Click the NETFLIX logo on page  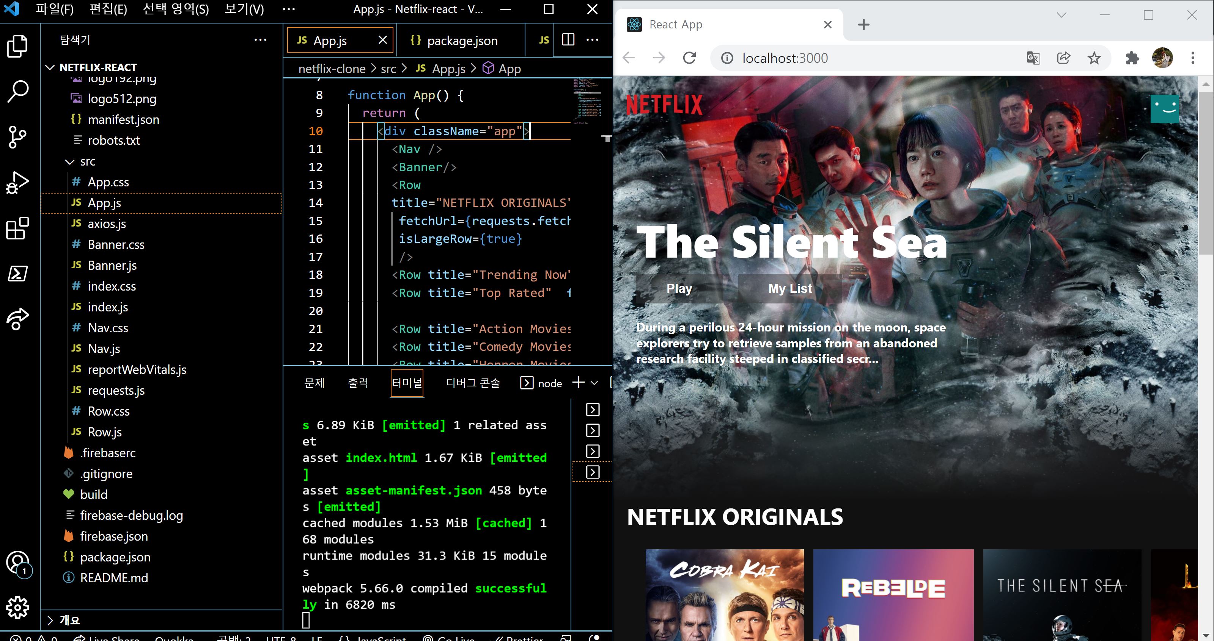[x=664, y=105]
